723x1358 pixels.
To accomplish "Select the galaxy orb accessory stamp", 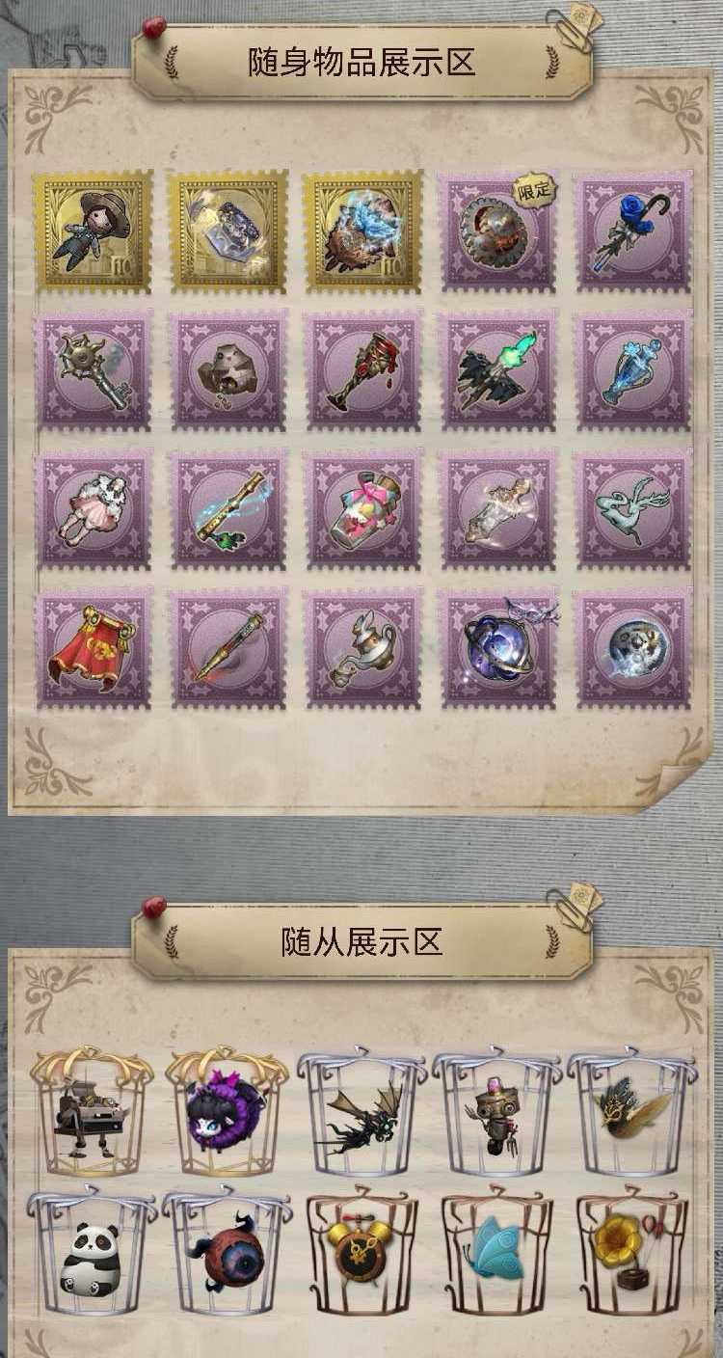I will 497,647.
